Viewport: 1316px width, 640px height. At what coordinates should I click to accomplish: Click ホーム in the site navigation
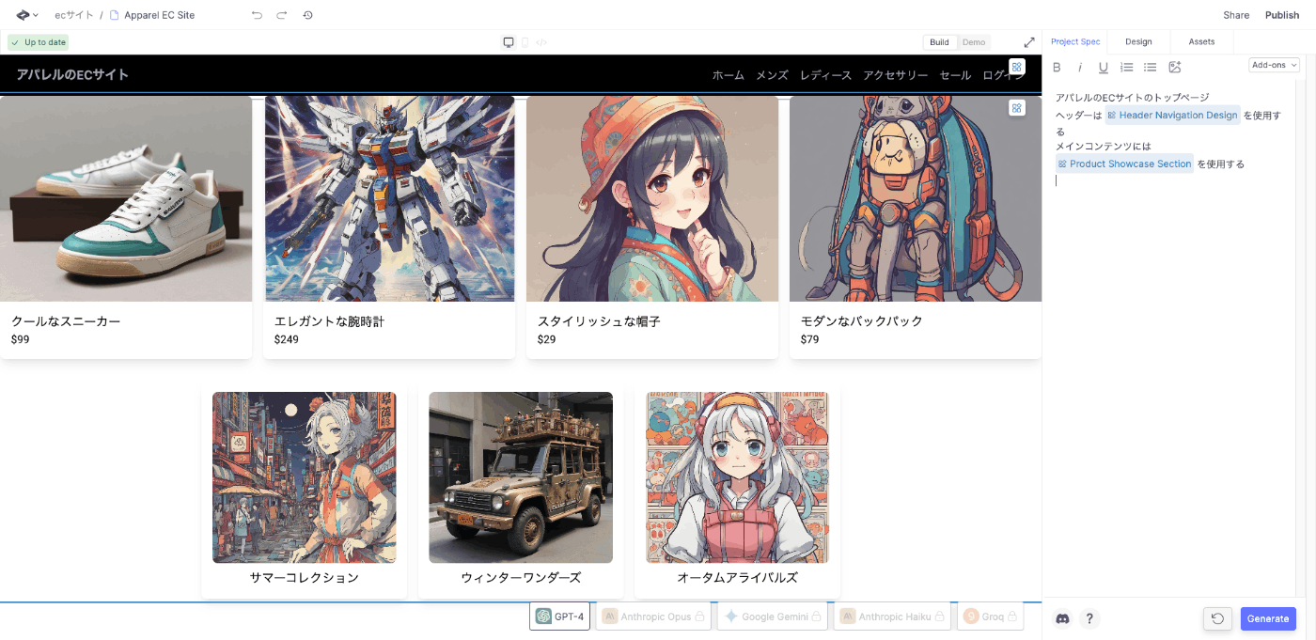728,75
